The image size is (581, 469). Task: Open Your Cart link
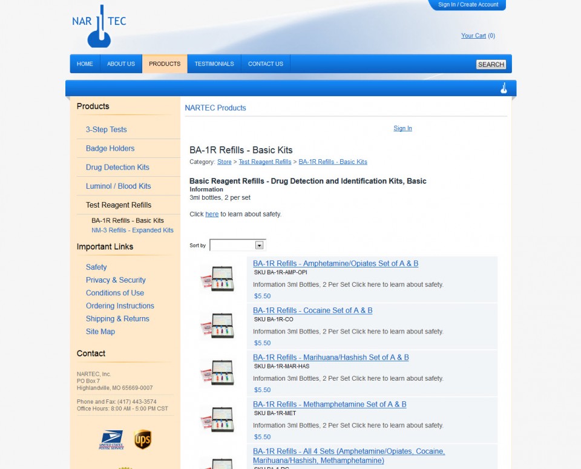point(473,36)
